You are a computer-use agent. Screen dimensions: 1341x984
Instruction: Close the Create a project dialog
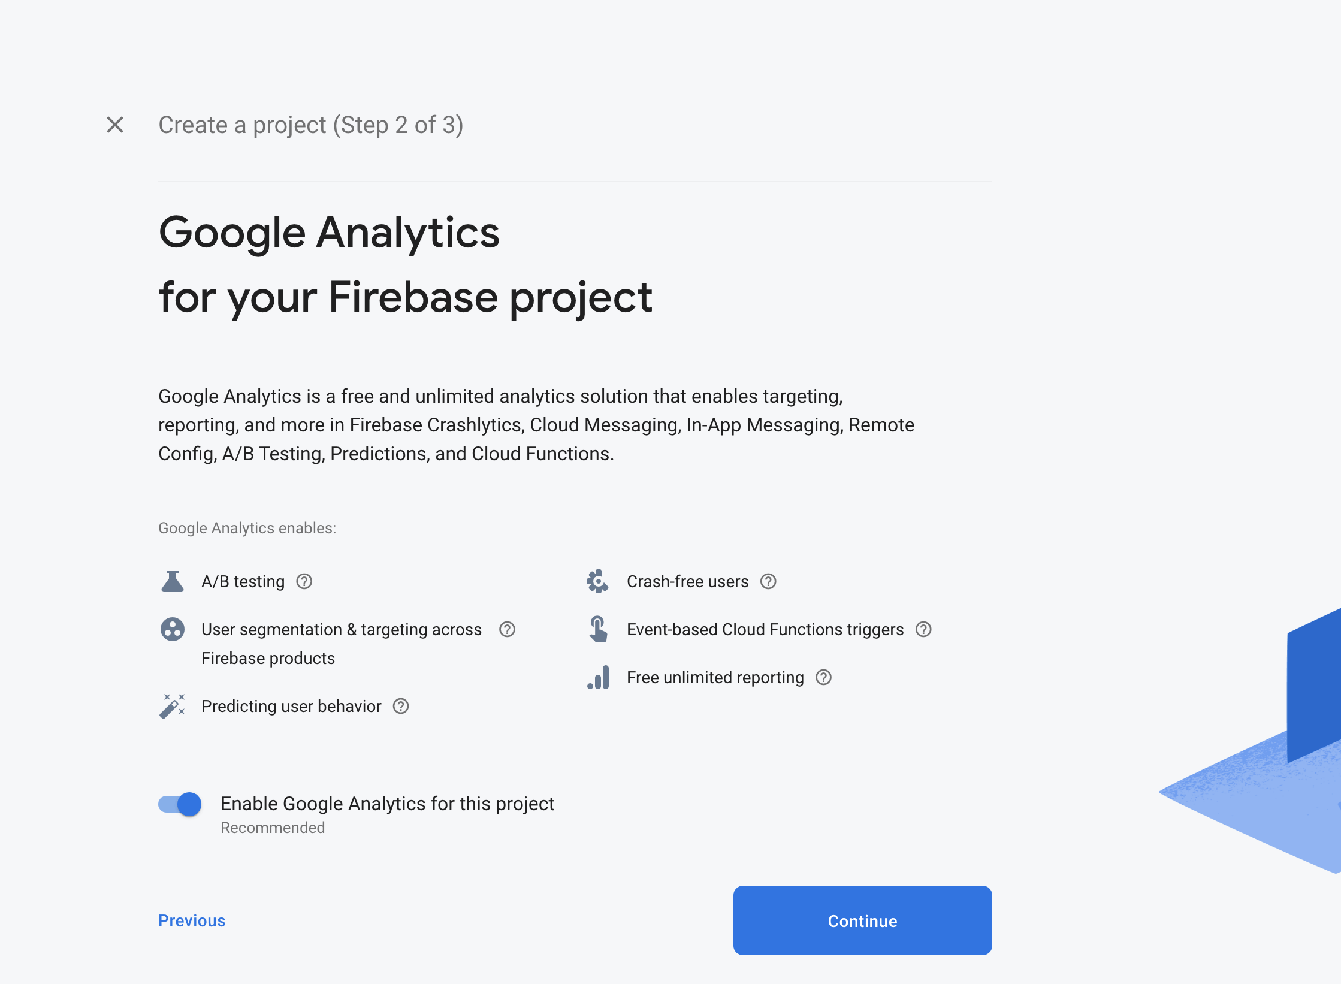(x=115, y=125)
